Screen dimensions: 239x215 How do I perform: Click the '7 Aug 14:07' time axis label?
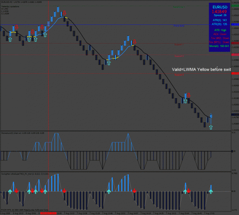(x=133, y=213)
